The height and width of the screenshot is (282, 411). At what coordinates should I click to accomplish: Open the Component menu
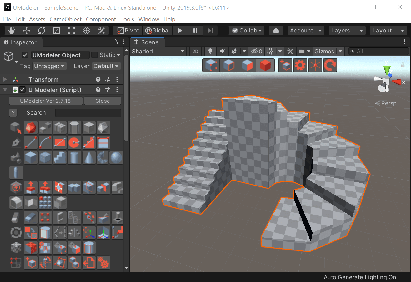101,19
